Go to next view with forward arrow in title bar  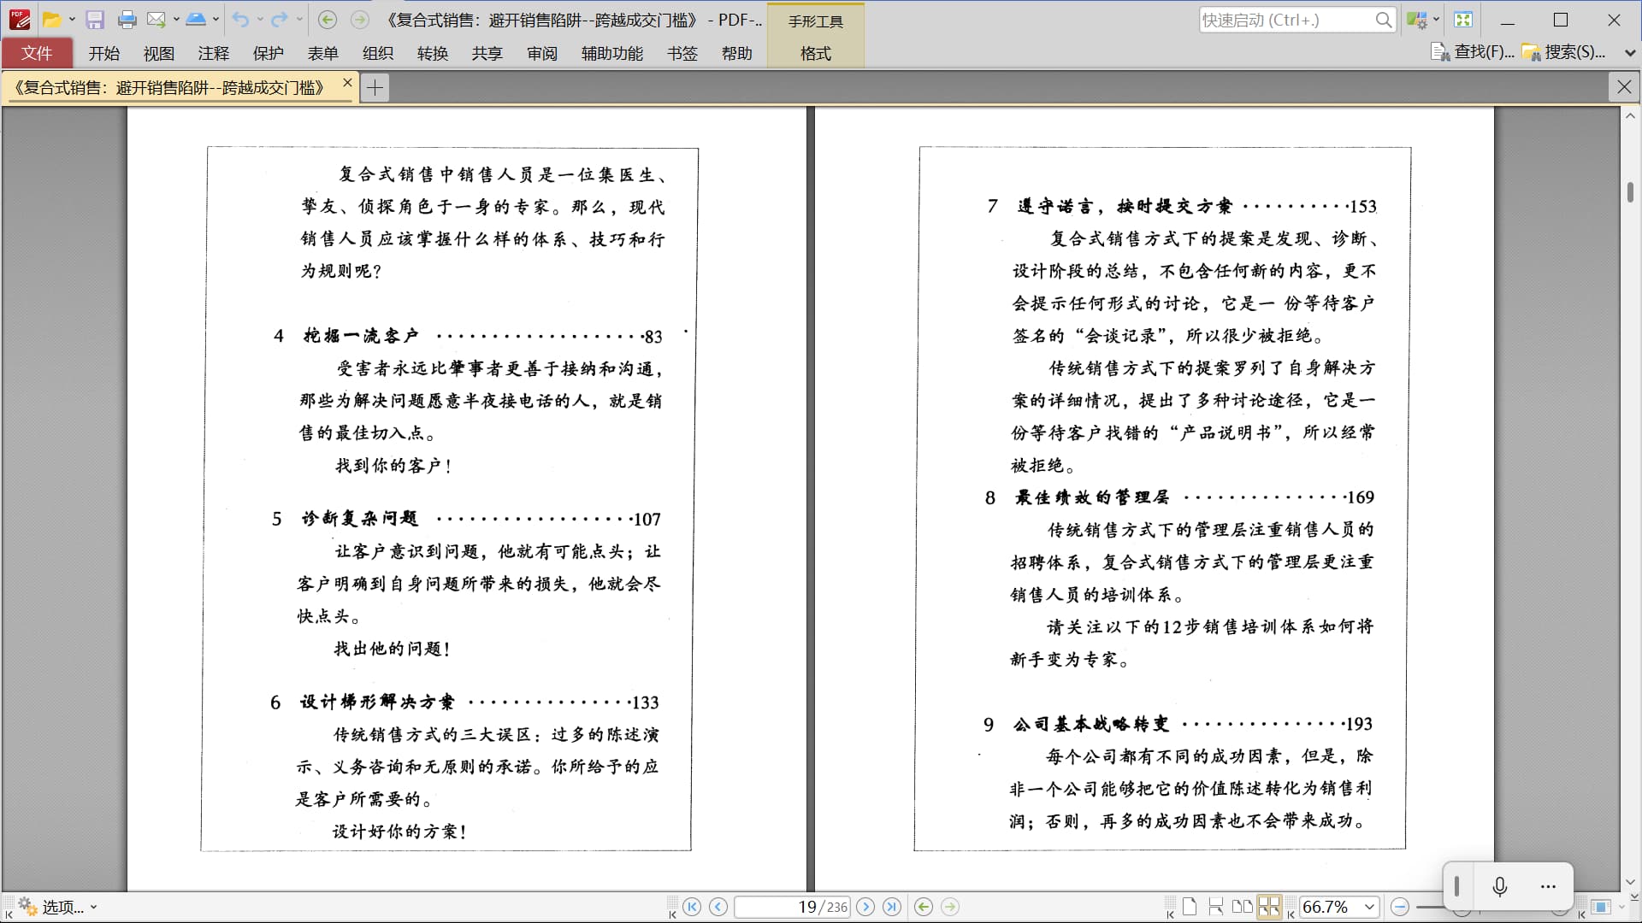pos(360,20)
